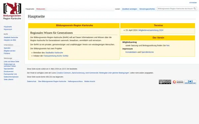
Task: Open the Versionsgeschichte tab
Action: point(147,9)
